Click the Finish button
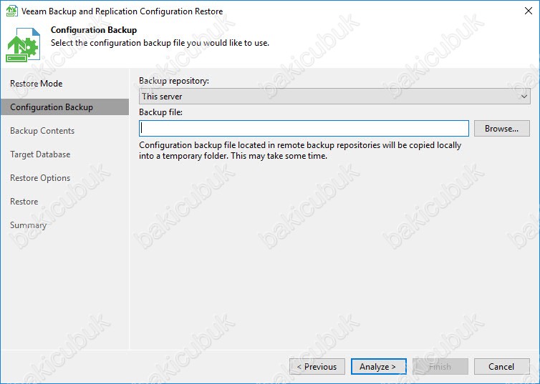The height and width of the screenshot is (384, 540). point(440,367)
